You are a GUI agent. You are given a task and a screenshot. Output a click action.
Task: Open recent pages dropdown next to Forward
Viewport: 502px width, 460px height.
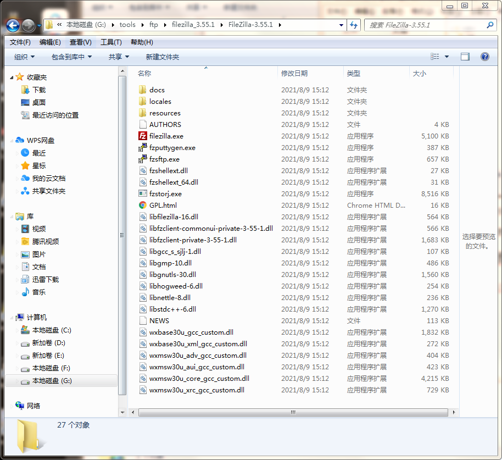pos(39,26)
